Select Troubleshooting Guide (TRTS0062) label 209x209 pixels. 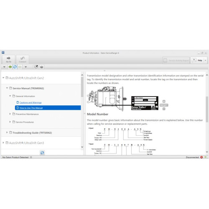coord(32,133)
